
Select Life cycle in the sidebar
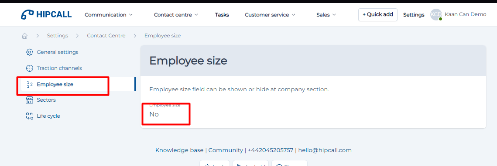[48, 116]
